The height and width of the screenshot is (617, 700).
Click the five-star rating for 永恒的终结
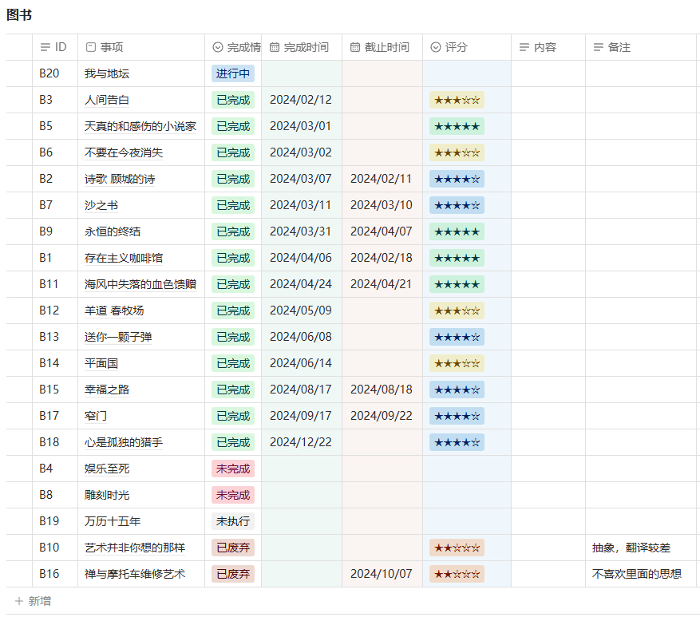456,232
